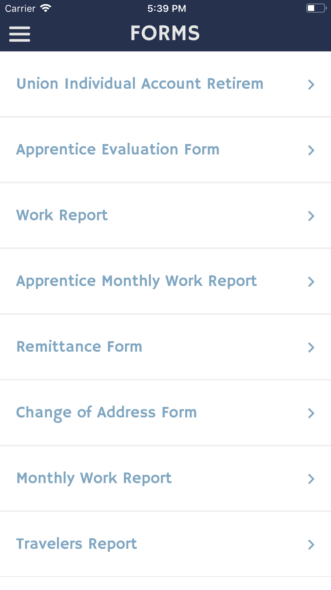Tap arrow icon beside Monthly Work Report

311,479
